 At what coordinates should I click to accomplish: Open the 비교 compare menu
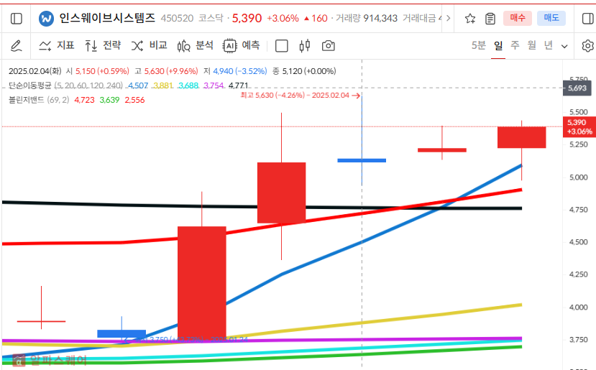(149, 45)
